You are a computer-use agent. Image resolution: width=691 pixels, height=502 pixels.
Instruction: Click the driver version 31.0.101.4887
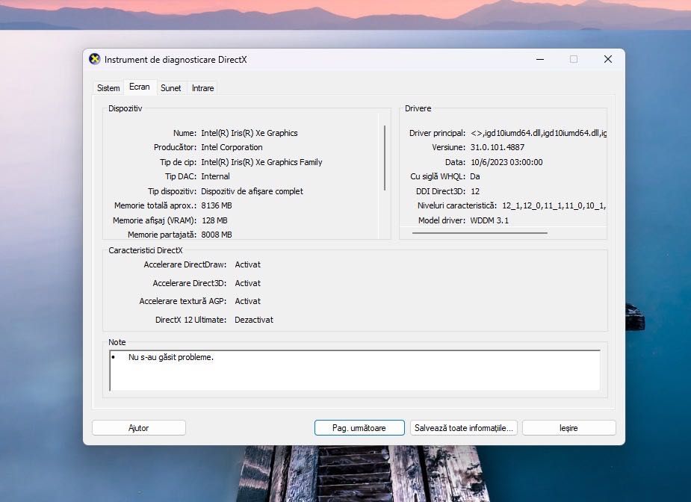click(x=497, y=147)
